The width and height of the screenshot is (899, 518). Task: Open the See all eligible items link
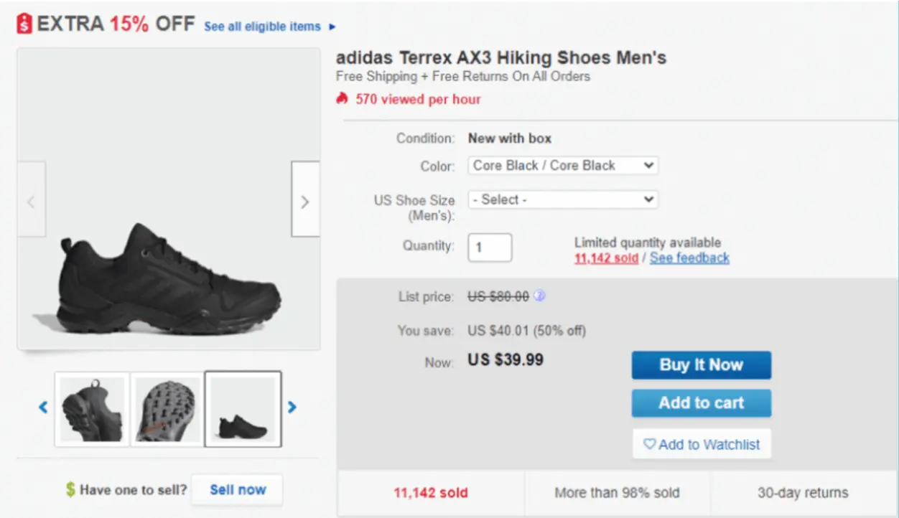tap(264, 27)
